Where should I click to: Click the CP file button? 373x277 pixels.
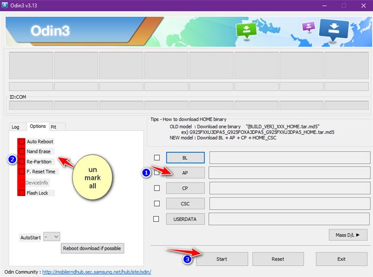pos(185,188)
